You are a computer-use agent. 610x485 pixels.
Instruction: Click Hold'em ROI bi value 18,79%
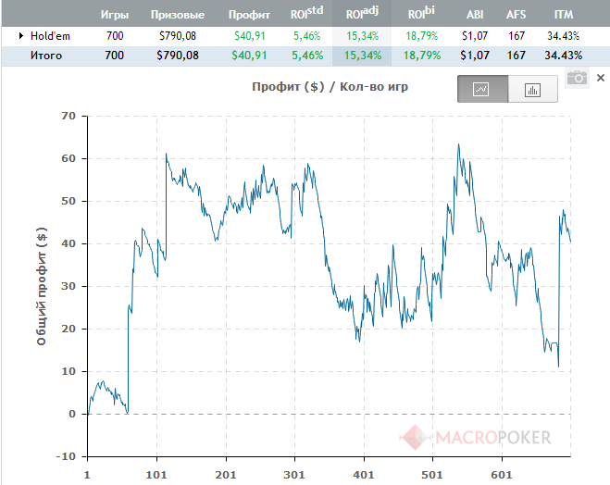[x=422, y=36]
